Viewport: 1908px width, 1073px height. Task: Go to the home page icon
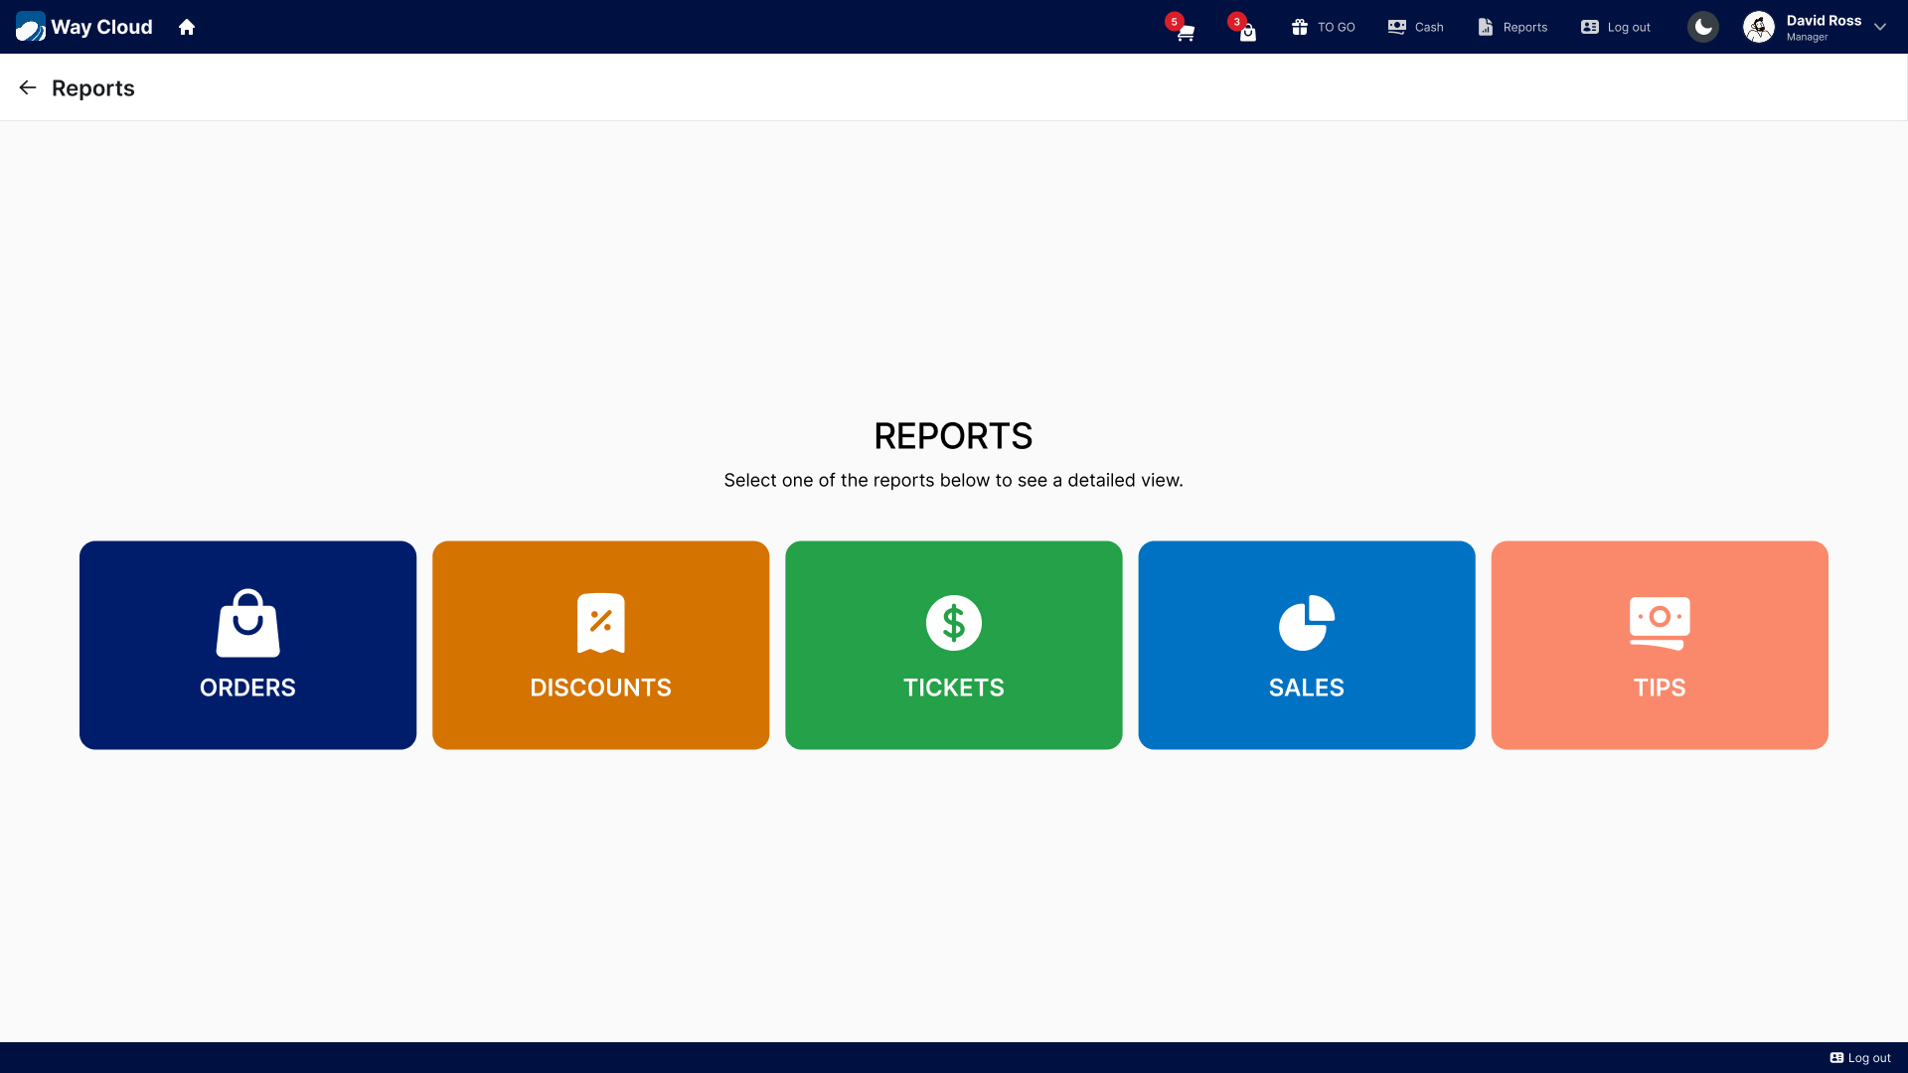point(187,27)
